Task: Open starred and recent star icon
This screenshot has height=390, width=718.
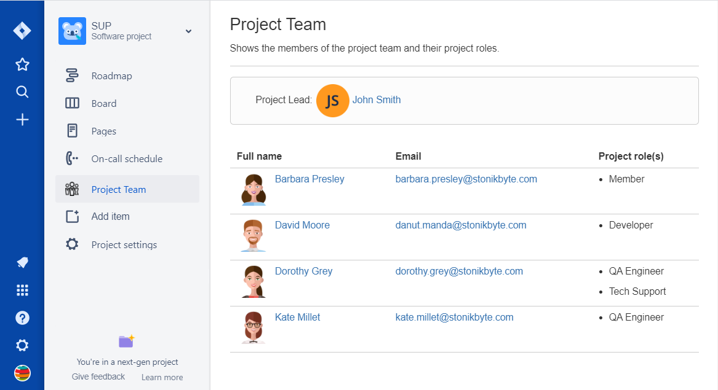Action: coord(22,64)
